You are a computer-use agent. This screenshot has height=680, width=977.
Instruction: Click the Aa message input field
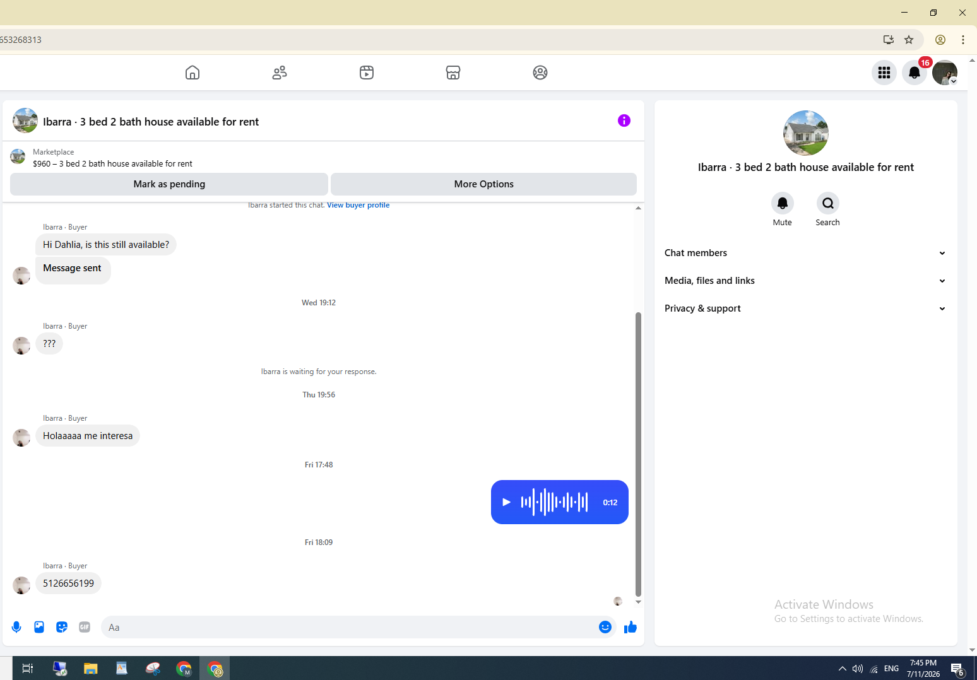[x=350, y=627]
